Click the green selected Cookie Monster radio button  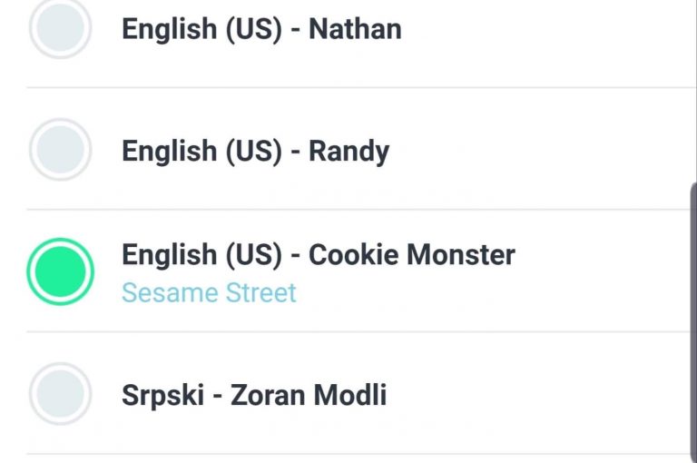point(61,271)
